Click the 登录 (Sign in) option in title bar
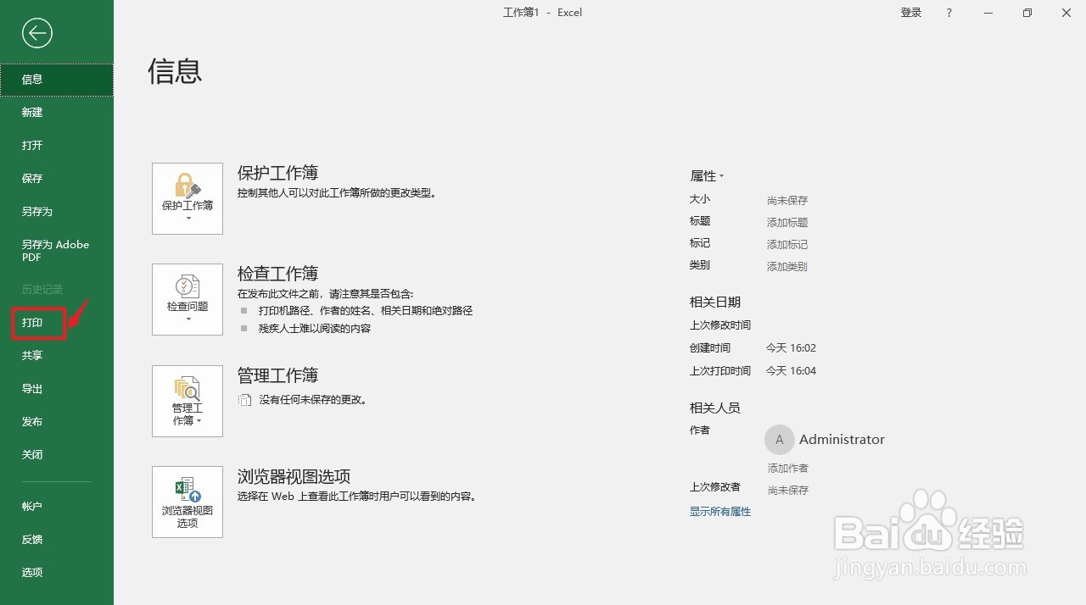This screenshot has width=1086, height=605. pyautogui.click(x=910, y=13)
